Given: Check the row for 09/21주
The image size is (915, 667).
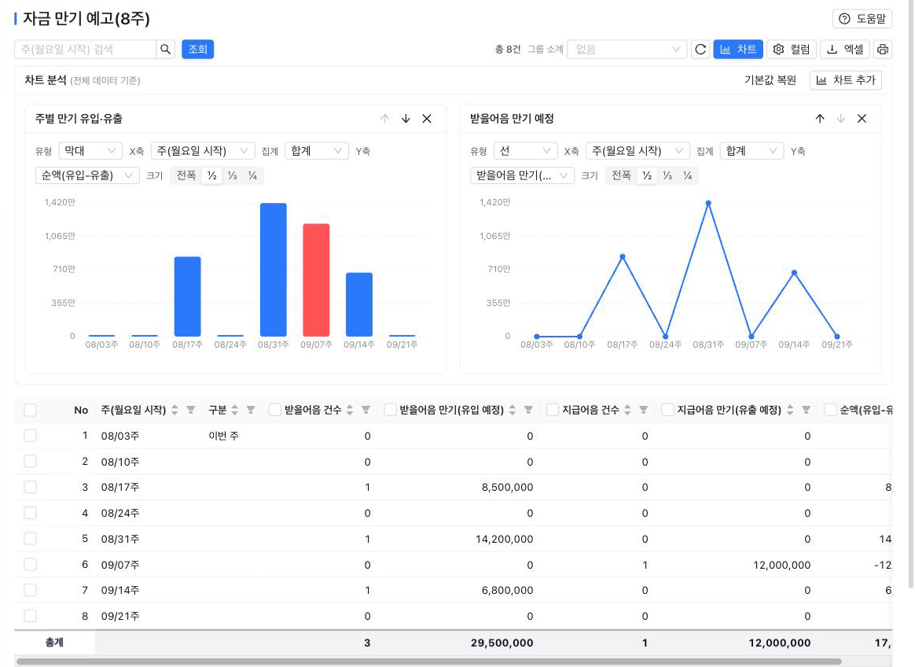Looking at the screenshot, I should point(31,616).
